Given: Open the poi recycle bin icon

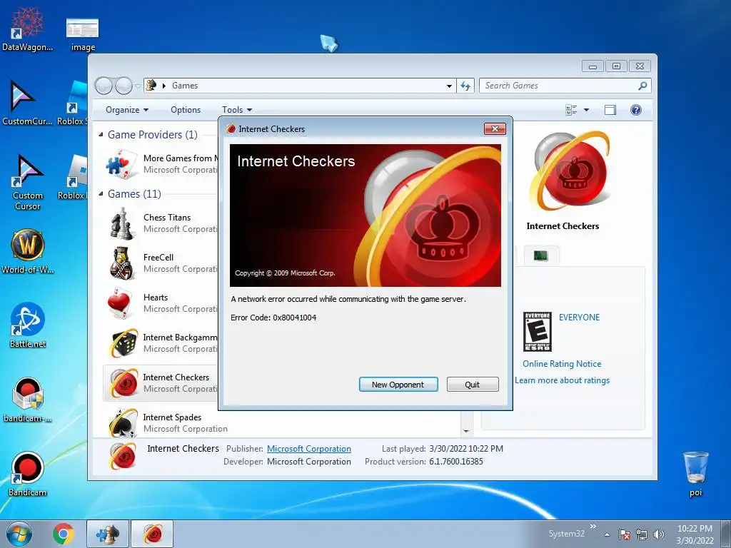Looking at the screenshot, I should click(x=695, y=474).
